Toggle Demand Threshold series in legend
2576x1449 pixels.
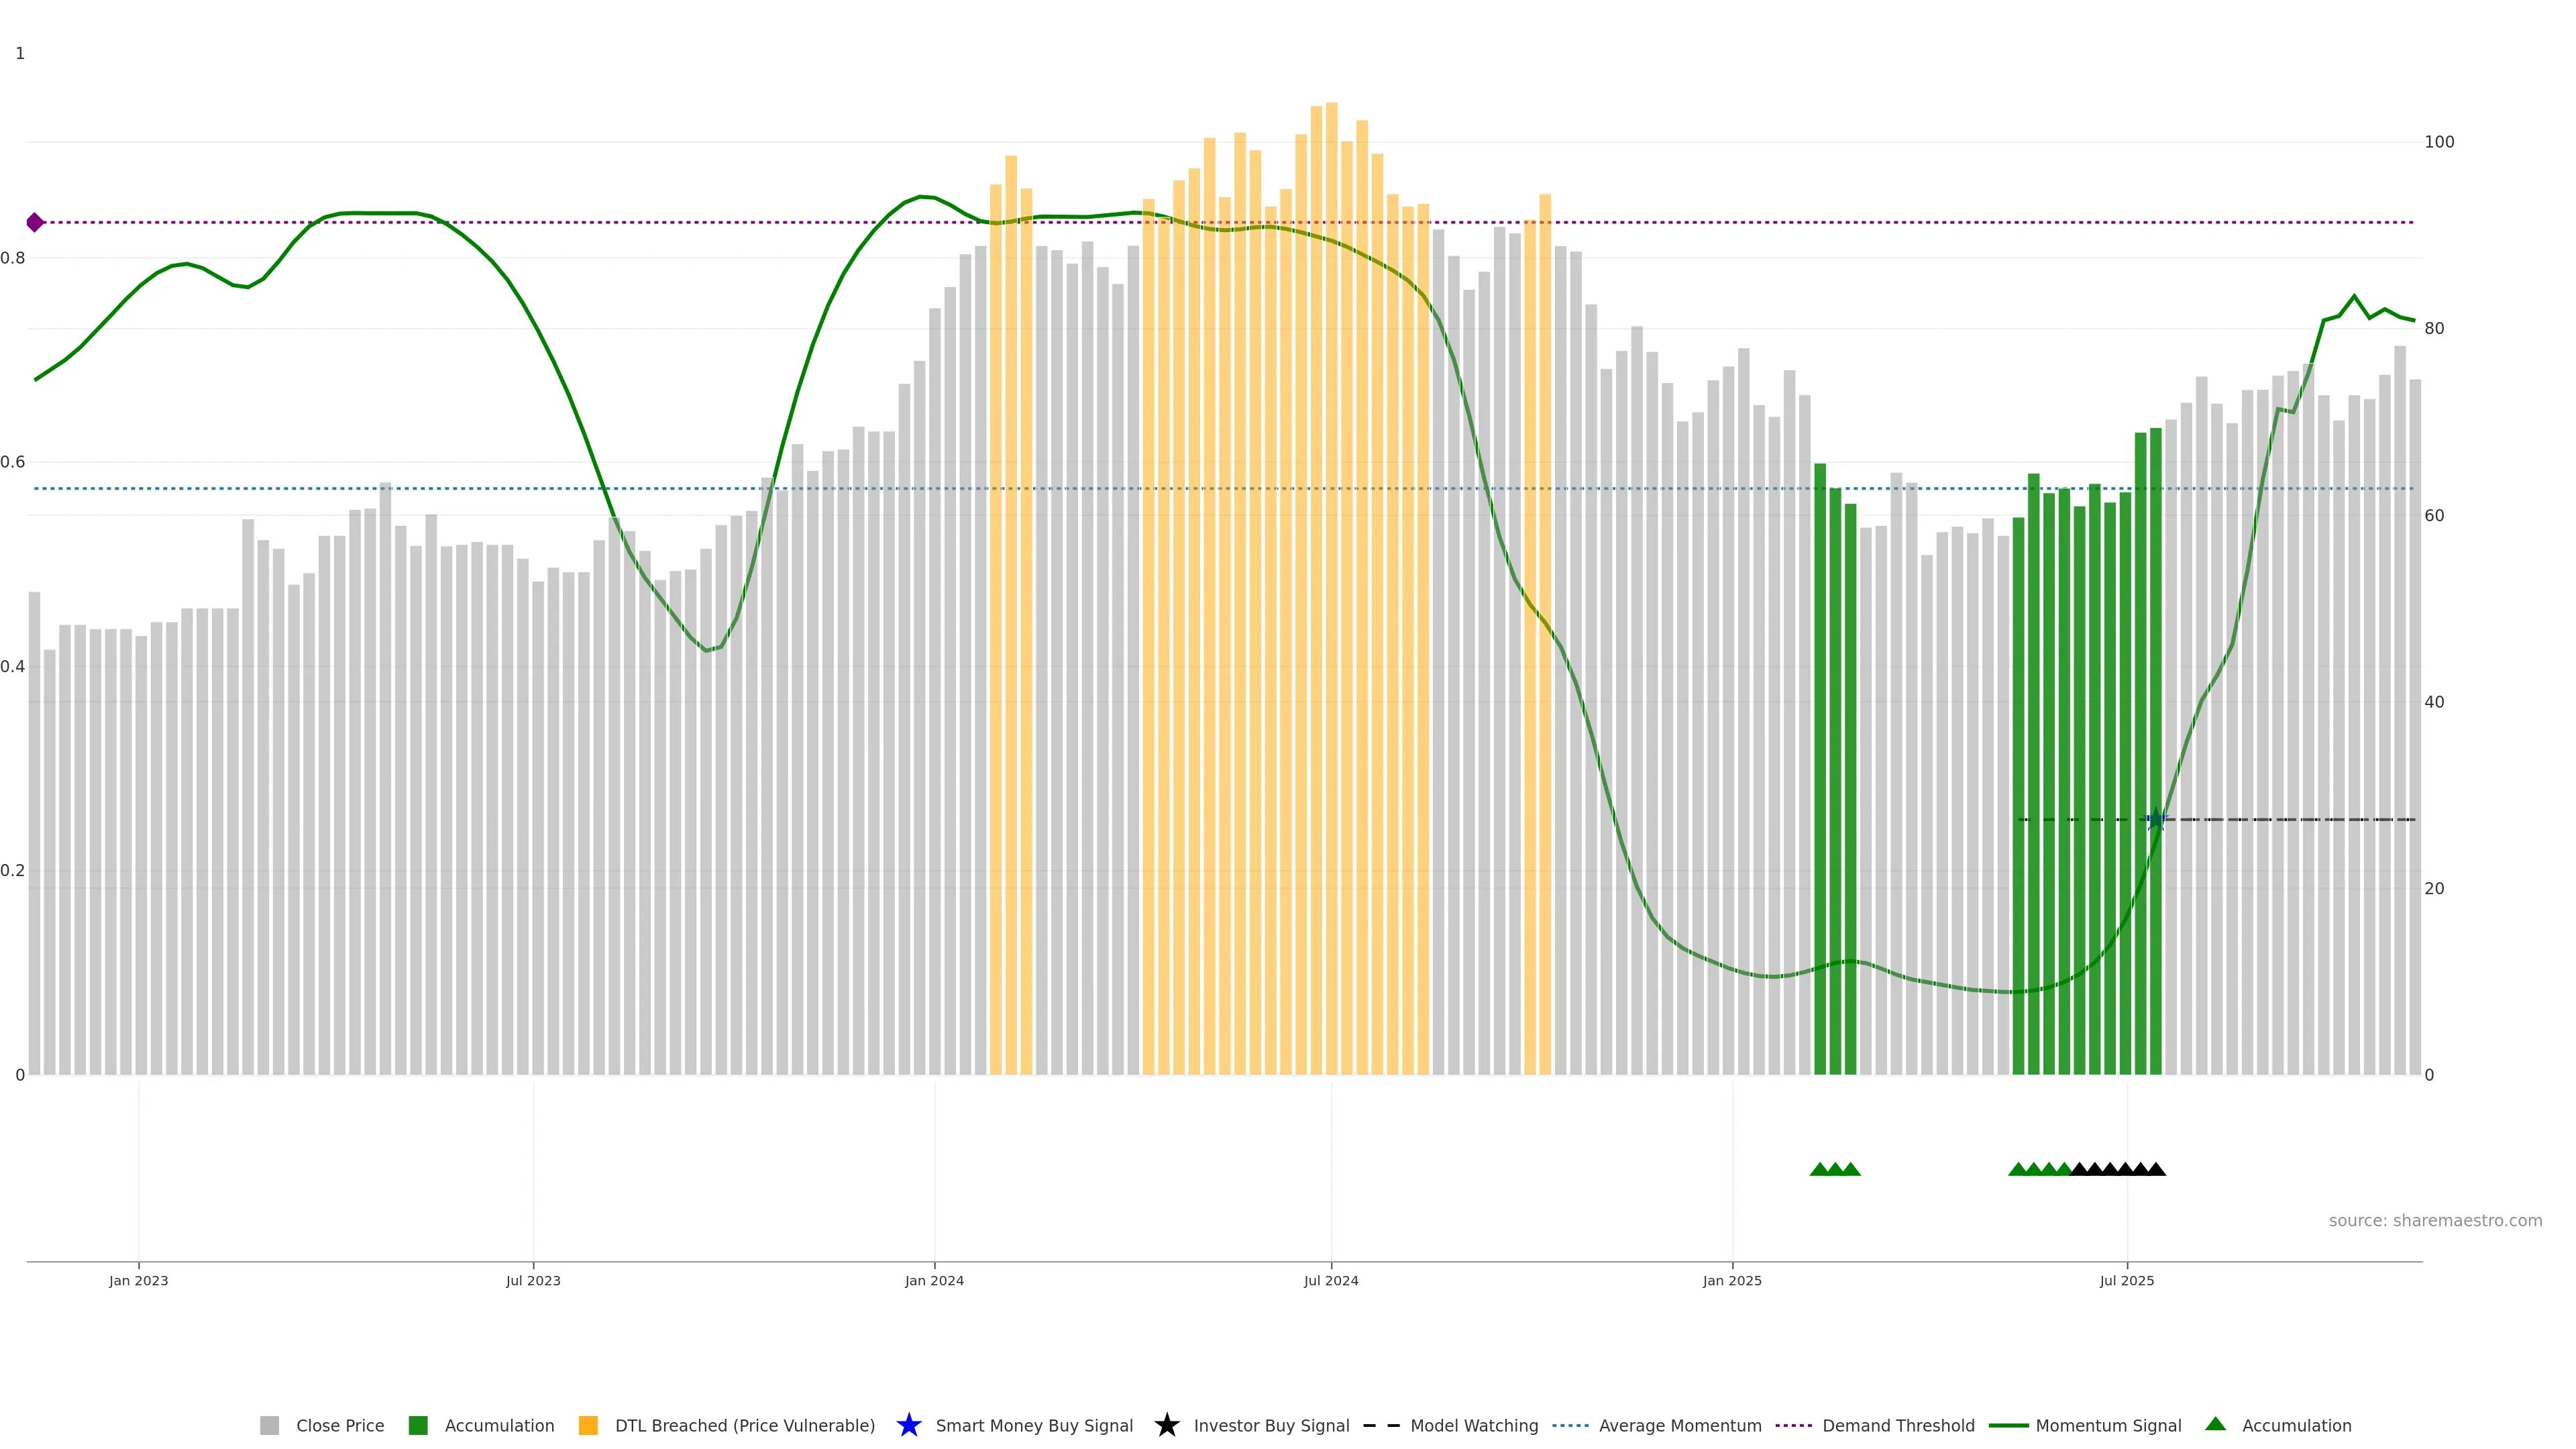point(1897,1425)
